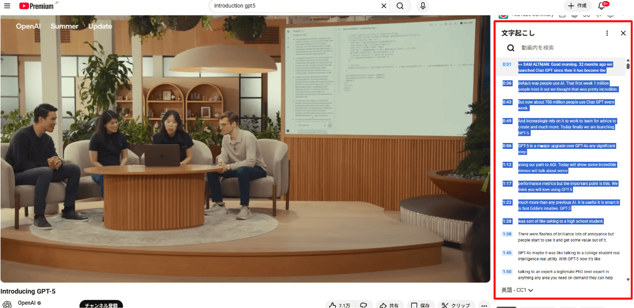This screenshot has width=634, height=308.
Task: Expand the 英語 - CC1 language dropdown
Action: (517, 290)
